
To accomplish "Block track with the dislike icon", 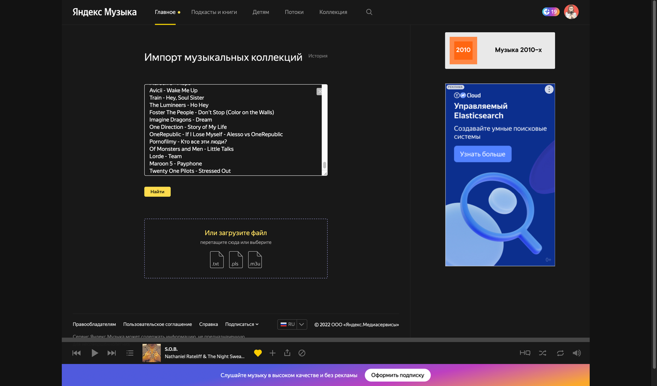I will pyautogui.click(x=302, y=353).
